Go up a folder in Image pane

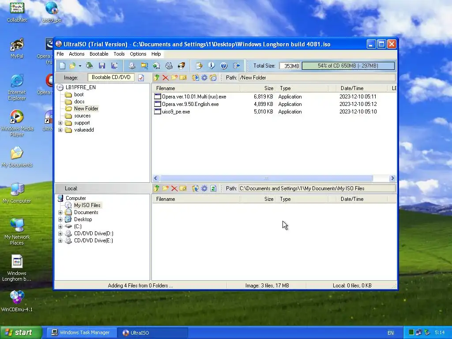click(157, 78)
